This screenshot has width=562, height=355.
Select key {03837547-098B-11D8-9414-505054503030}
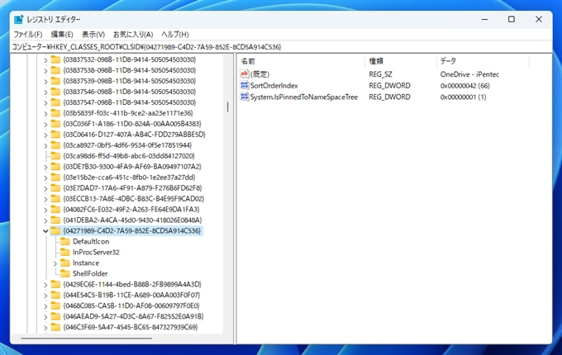[x=130, y=102]
